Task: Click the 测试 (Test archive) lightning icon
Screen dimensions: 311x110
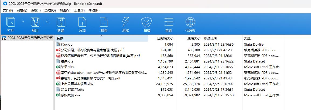Action: pyautogui.click(x=125, y=22)
